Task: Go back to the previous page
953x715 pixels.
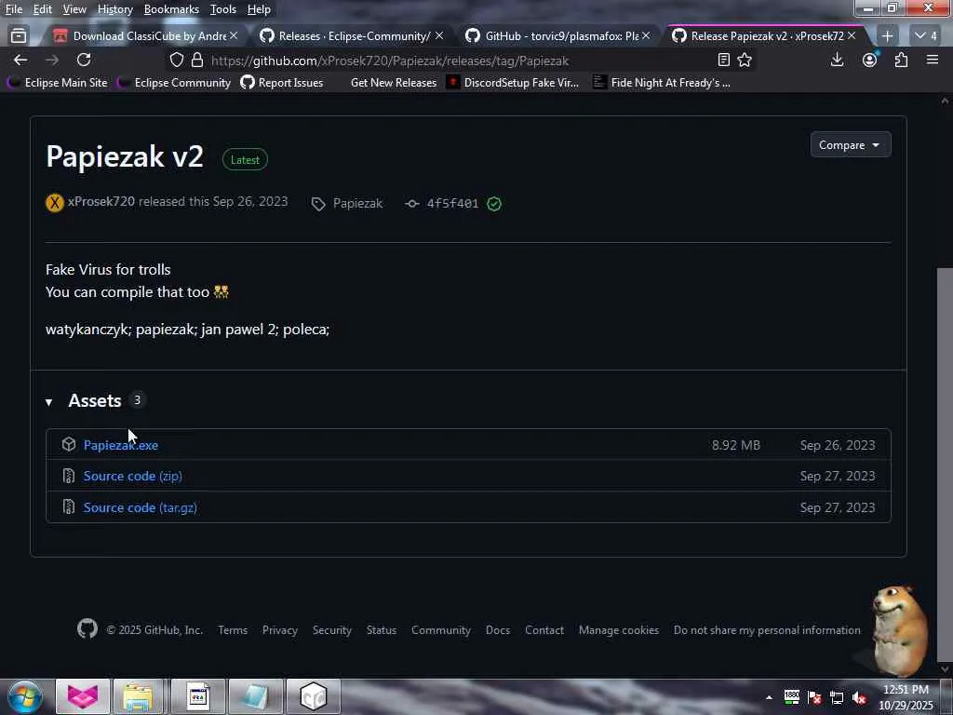Action: tap(20, 60)
